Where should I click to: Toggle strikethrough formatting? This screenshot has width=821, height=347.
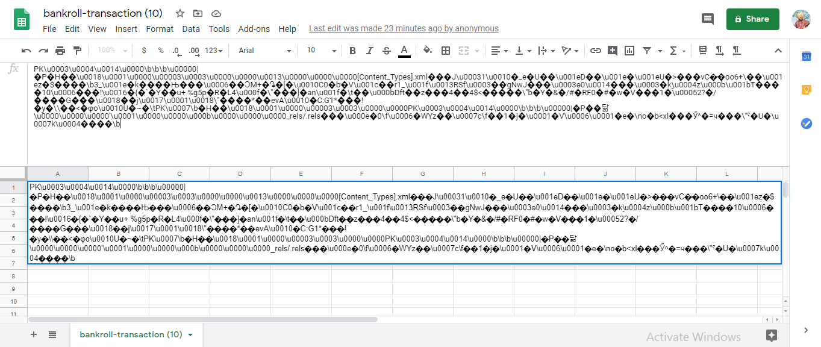(x=386, y=50)
